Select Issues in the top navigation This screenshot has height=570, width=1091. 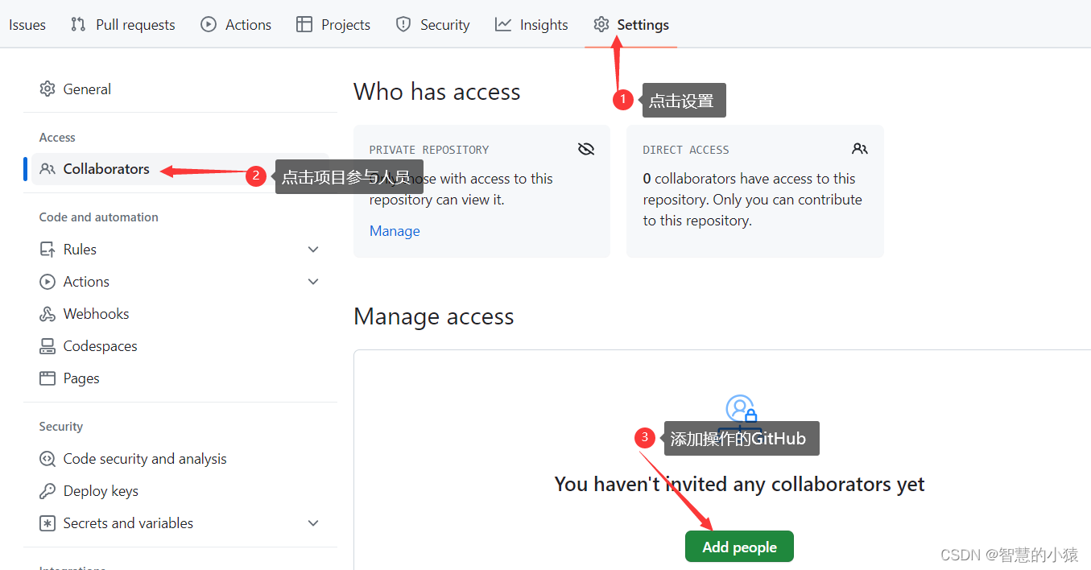[x=27, y=24]
